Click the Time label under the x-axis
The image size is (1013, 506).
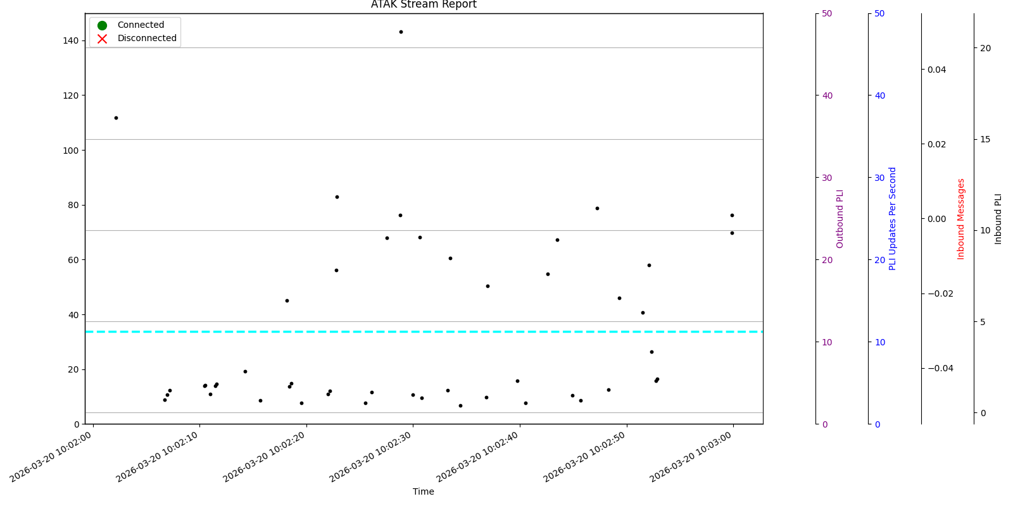click(x=424, y=491)
